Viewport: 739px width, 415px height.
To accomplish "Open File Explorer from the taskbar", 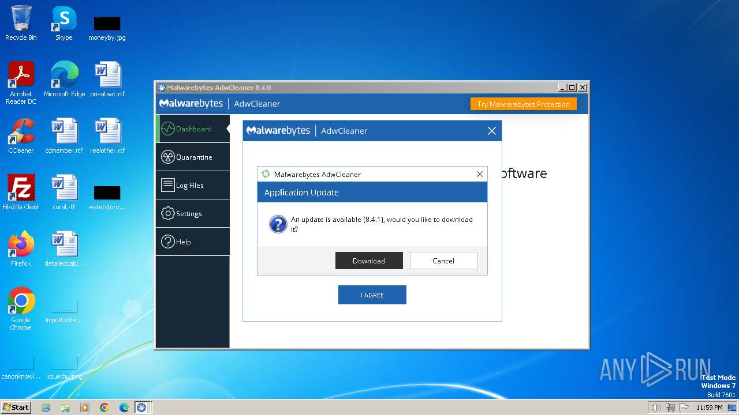I will [65, 408].
